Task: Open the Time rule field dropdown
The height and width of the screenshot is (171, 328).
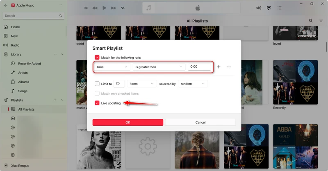Action: (112, 67)
